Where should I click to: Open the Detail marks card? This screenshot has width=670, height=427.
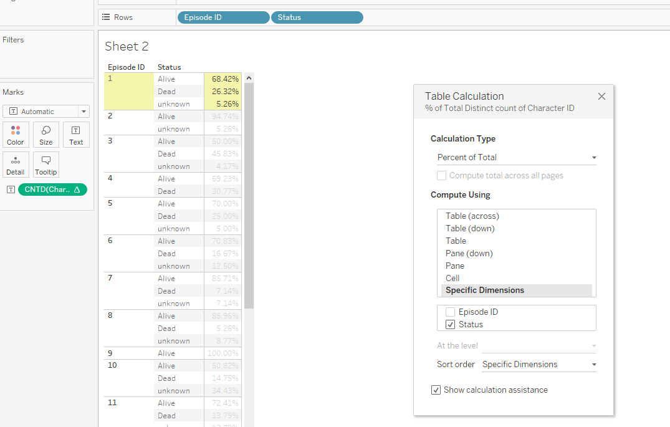16,165
